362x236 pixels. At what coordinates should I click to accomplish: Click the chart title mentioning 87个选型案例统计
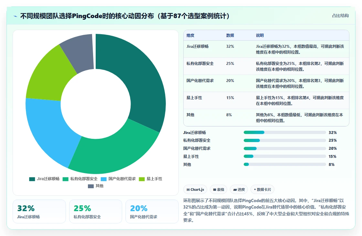(x=125, y=16)
